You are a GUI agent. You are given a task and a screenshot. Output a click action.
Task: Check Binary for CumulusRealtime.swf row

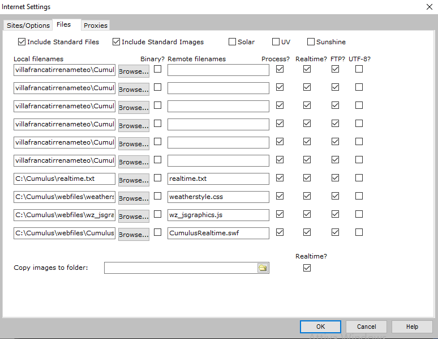point(158,232)
